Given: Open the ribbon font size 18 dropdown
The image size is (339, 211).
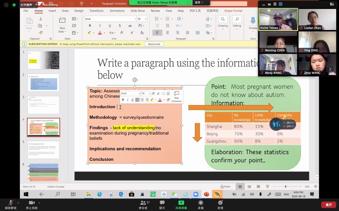Looking at the screenshot, I should [146, 19].
